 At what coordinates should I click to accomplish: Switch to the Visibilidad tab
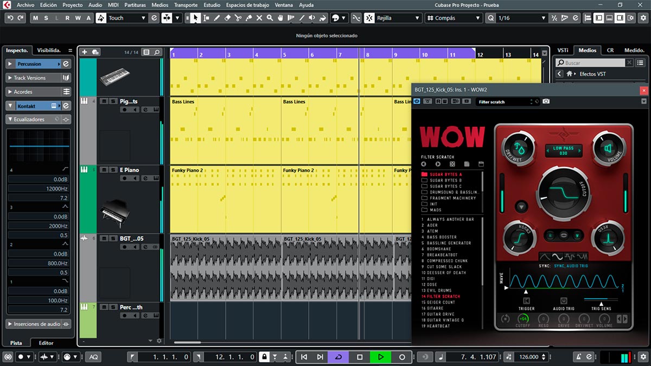point(49,50)
